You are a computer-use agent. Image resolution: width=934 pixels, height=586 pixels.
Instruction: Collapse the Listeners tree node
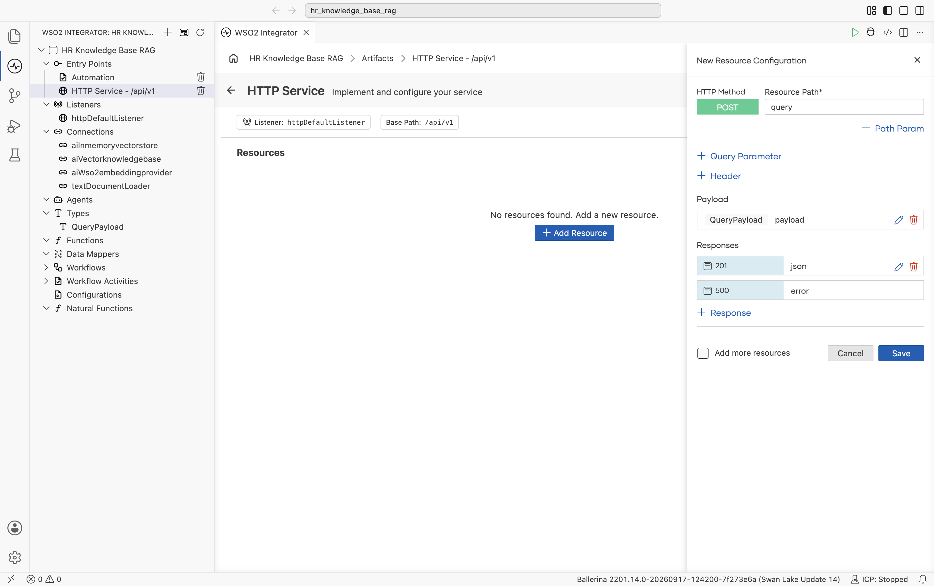pyautogui.click(x=46, y=104)
